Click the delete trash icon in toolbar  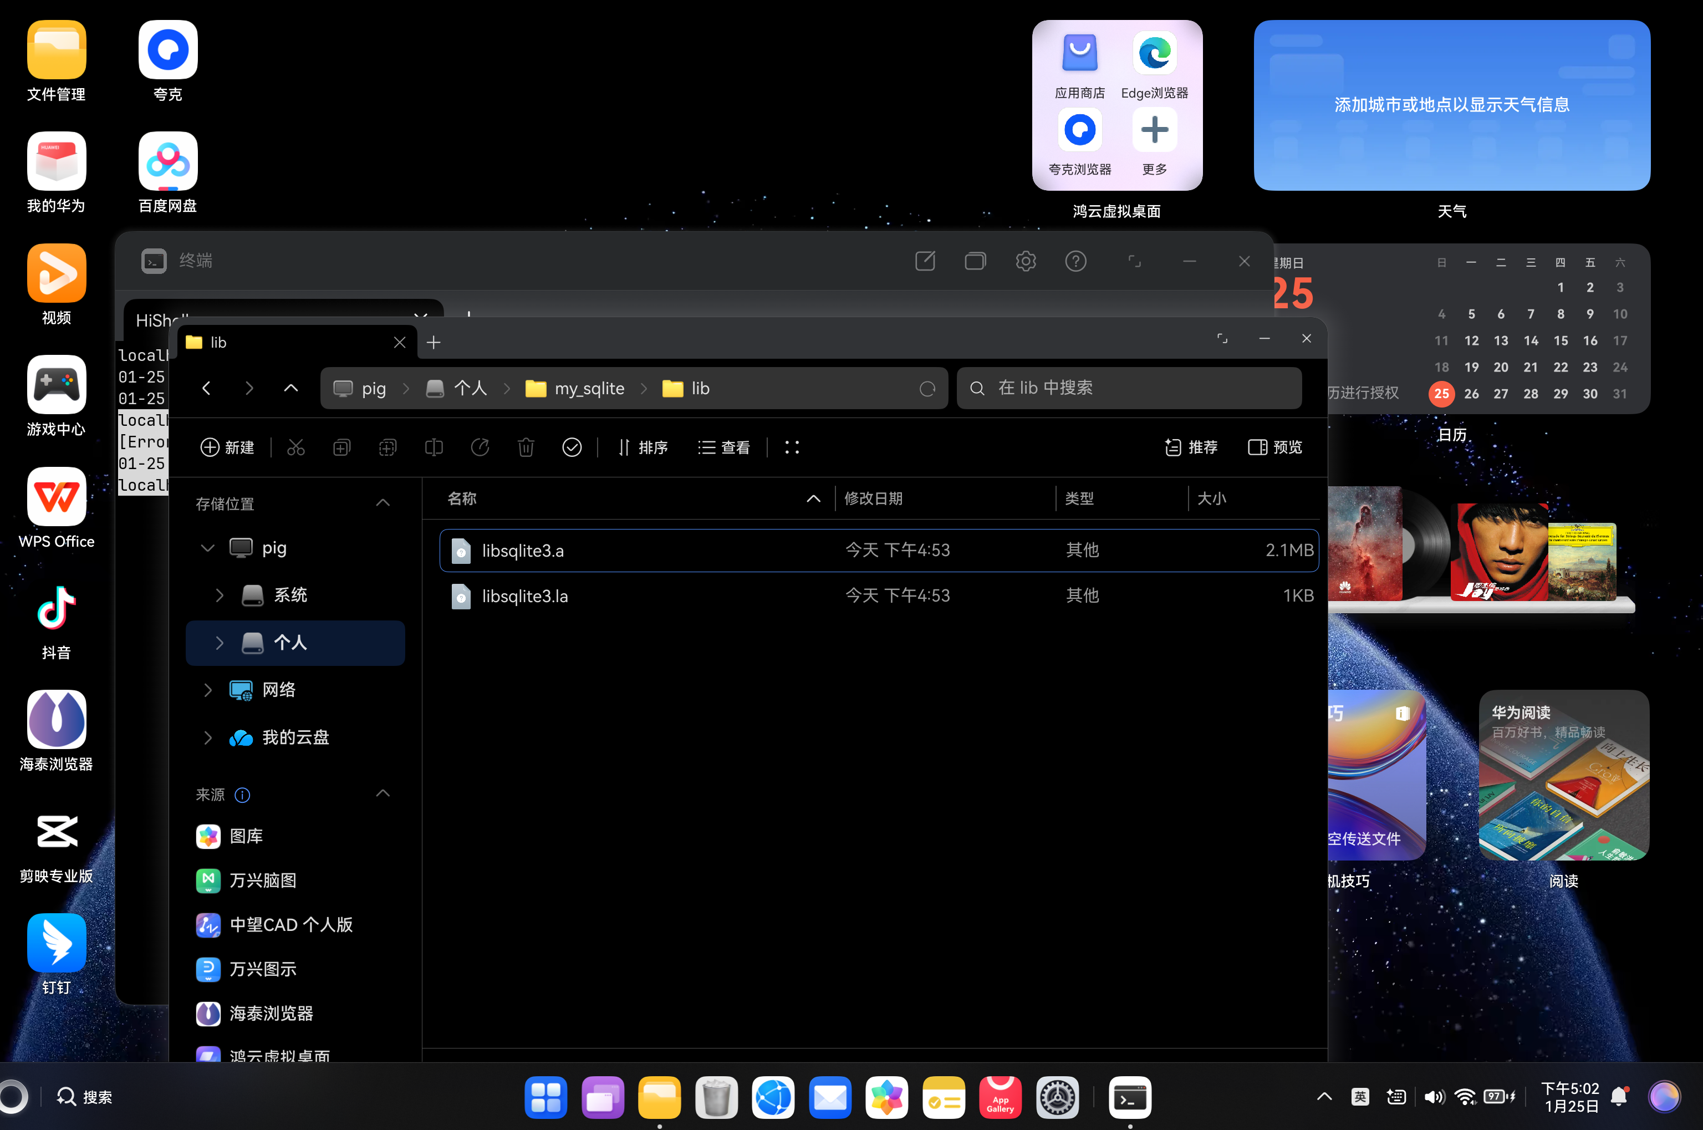point(526,447)
